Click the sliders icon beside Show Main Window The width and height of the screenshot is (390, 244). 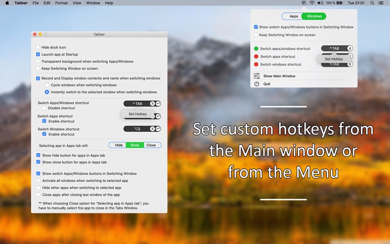[x=257, y=76]
